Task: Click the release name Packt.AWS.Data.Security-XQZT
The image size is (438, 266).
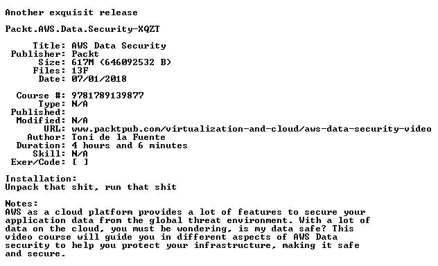Action: pos(82,29)
